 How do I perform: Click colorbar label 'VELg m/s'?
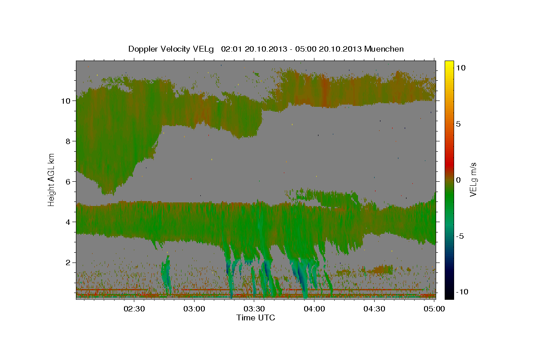click(x=473, y=180)
